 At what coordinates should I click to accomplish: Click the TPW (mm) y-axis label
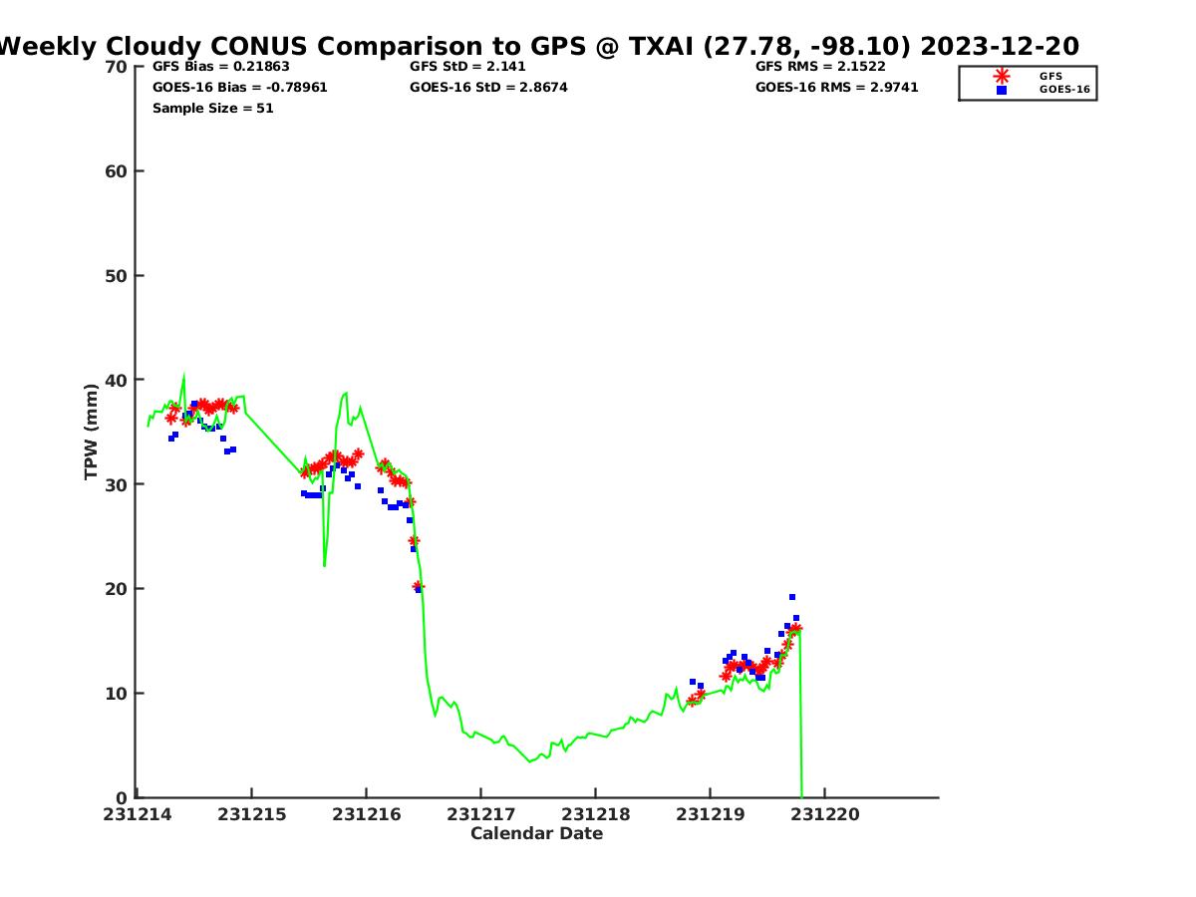[92, 432]
